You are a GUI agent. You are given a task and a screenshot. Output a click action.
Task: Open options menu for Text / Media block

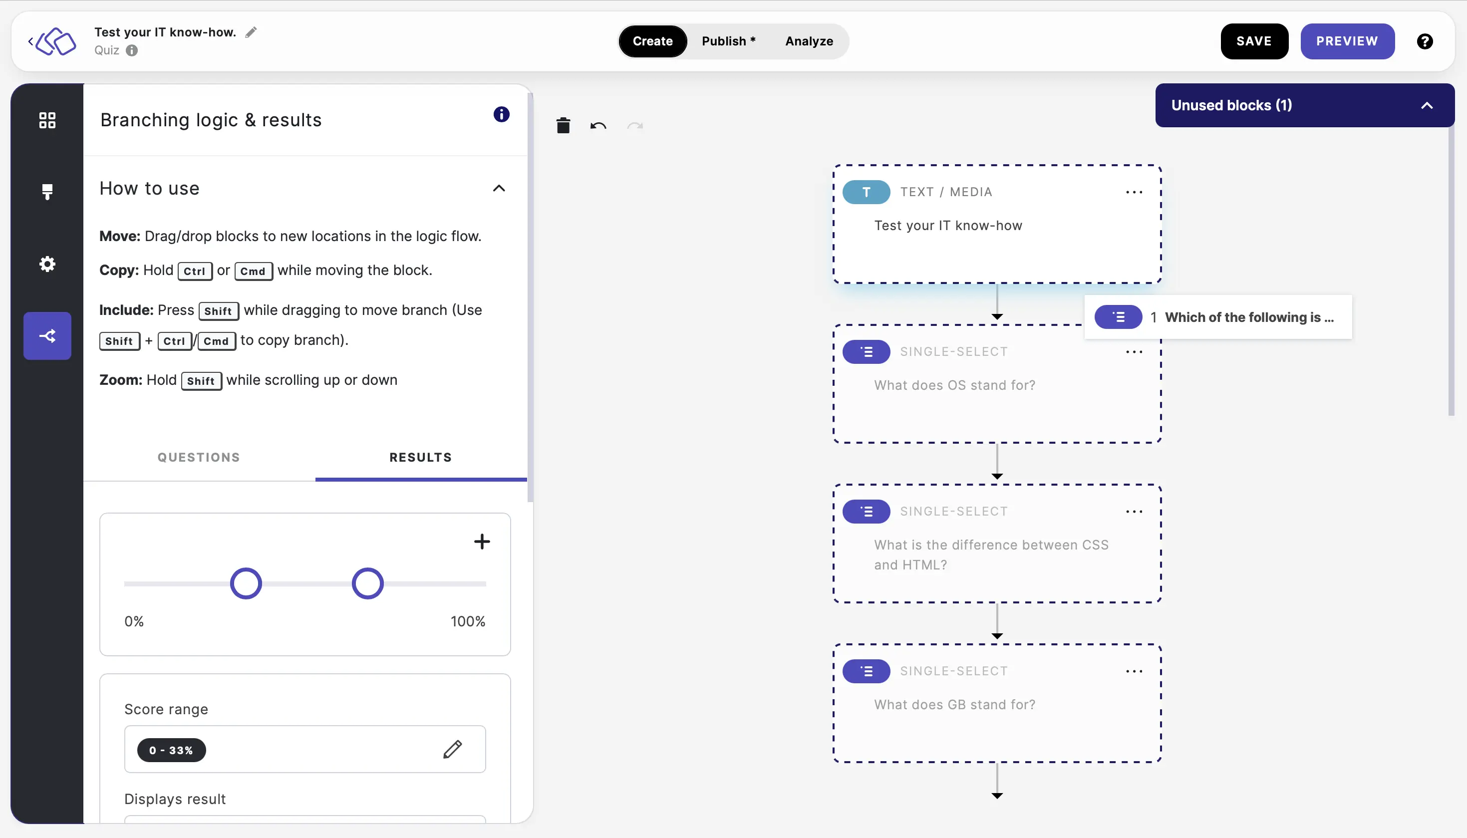point(1134,192)
